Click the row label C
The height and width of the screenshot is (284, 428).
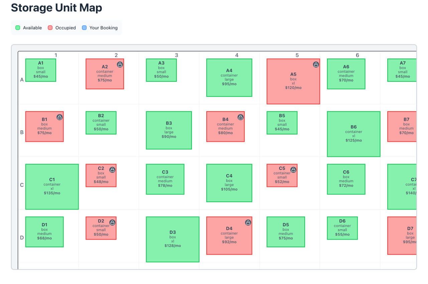tap(22, 185)
